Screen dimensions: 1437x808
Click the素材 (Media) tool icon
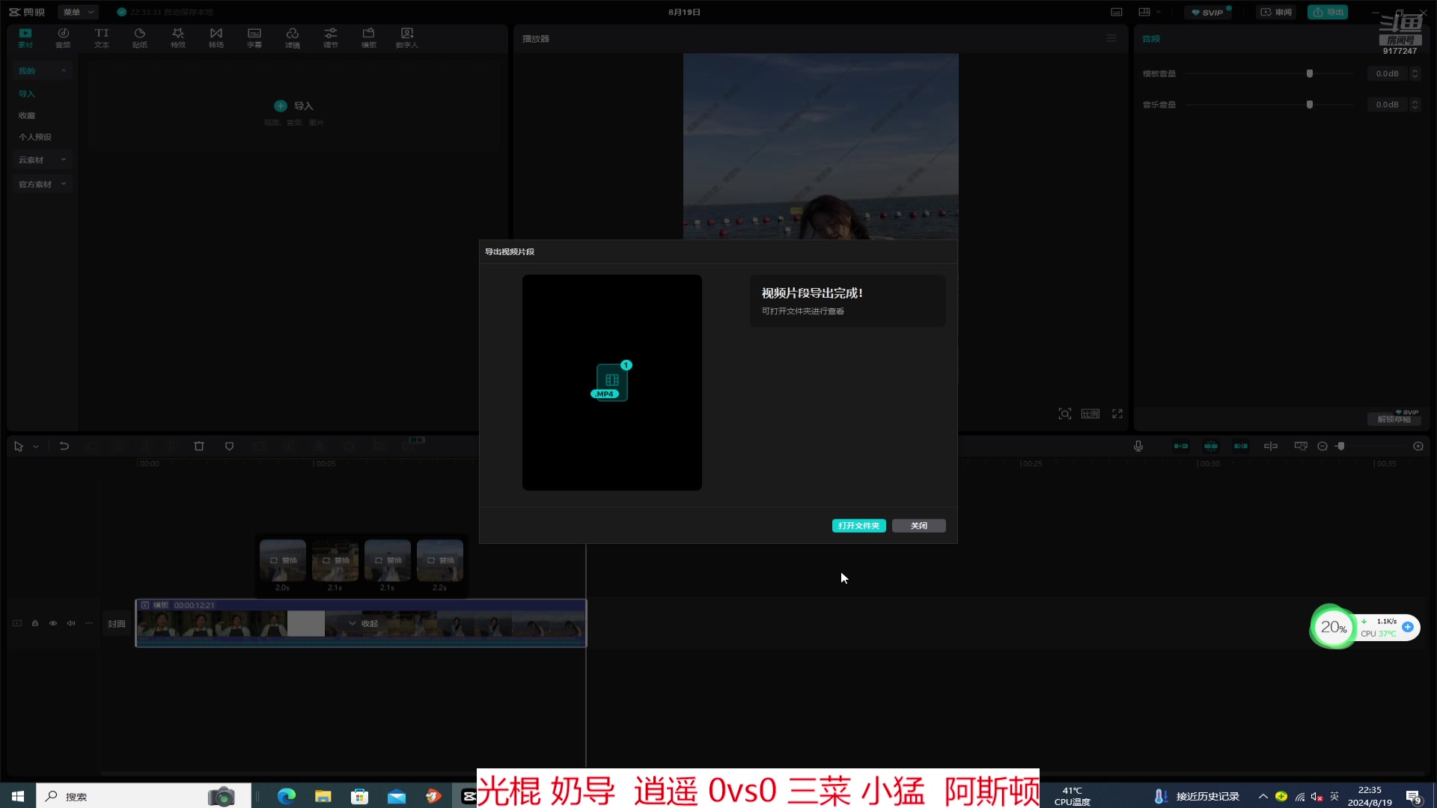coord(25,37)
